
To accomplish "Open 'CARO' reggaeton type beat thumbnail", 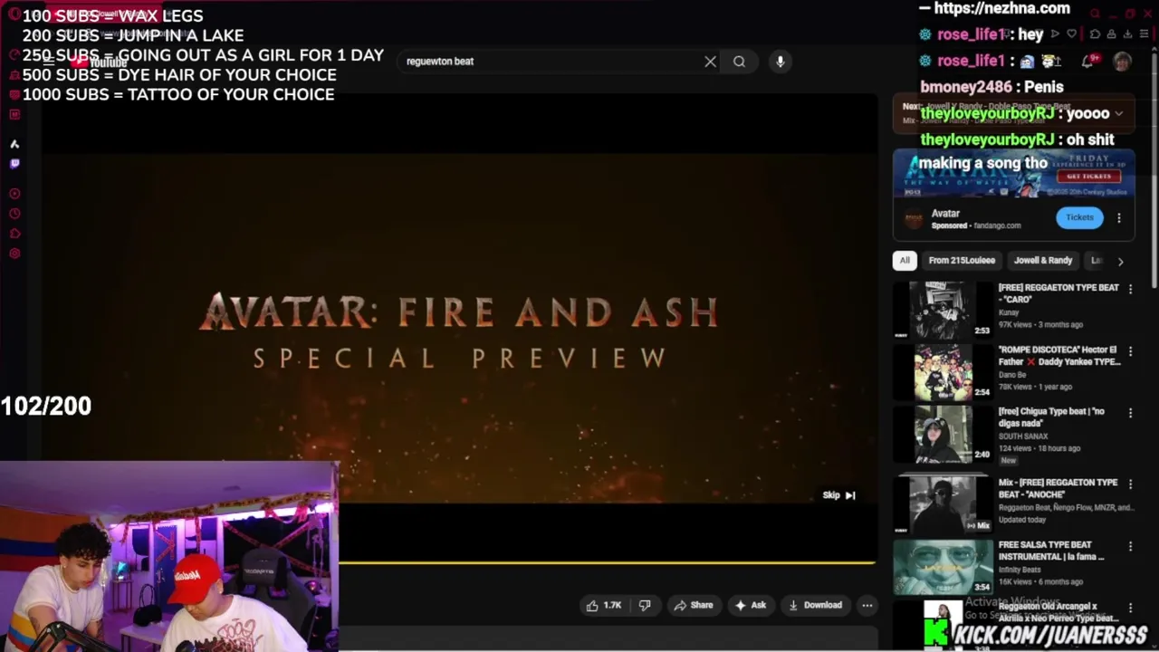I will 943,310.
